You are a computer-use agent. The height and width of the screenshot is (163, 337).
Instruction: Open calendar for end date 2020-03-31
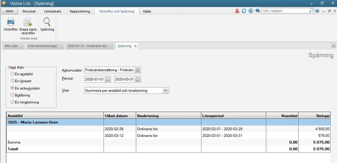pos(138,79)
